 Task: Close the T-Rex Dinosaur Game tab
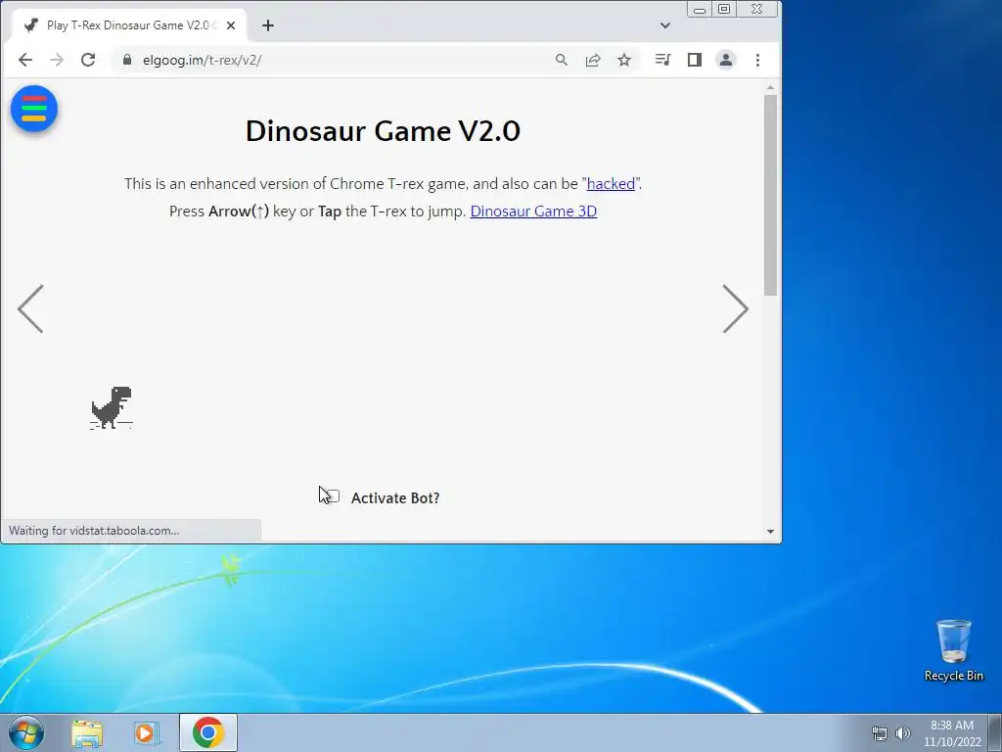[x=231, y=25]
